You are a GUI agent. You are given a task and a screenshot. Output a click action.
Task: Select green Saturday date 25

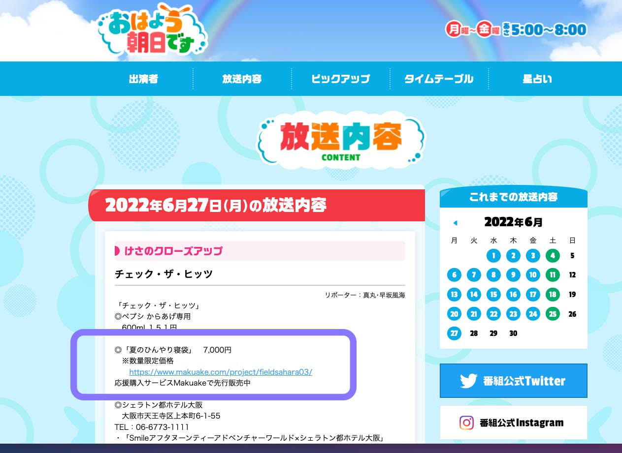pos(553,314)
